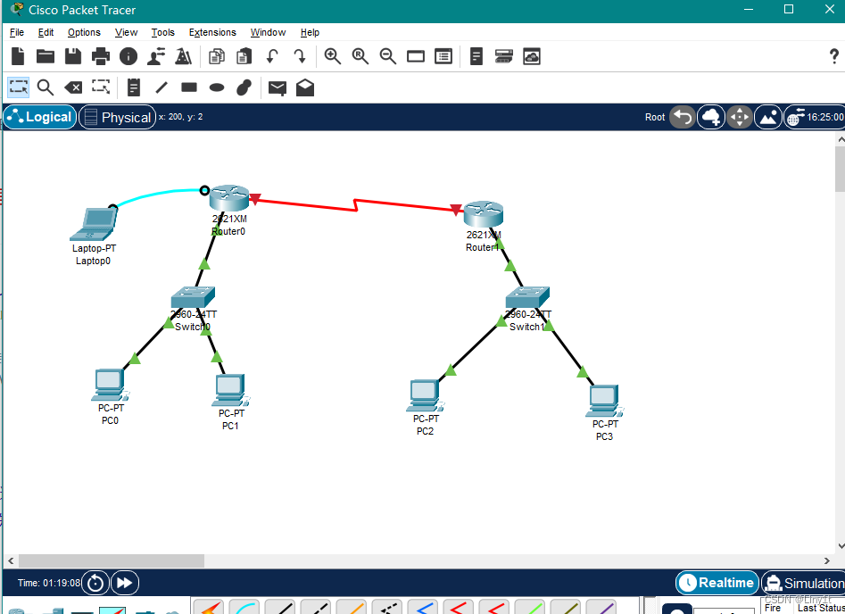845x614 pixels.
Task: Select the Router1 device
Action: (x=484, y=214)
